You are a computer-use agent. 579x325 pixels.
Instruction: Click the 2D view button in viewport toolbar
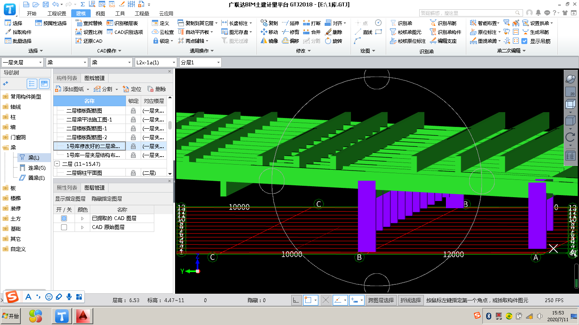pos(571,91)
